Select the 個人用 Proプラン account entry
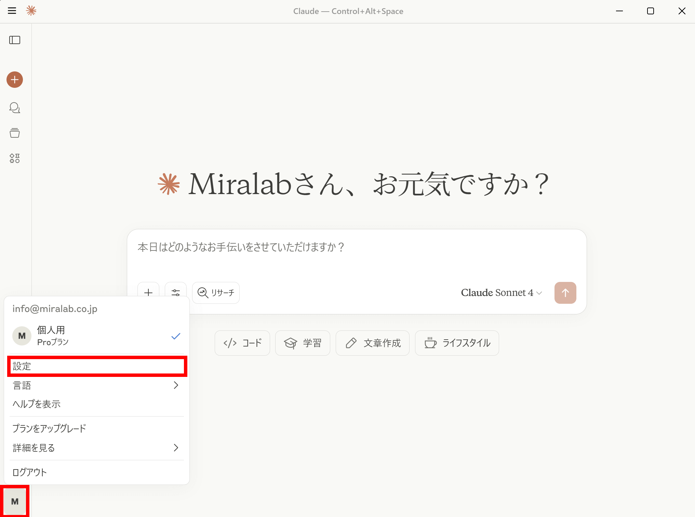Image resolution: width=695 pixels, height=517 pixels. coord(97,336)
